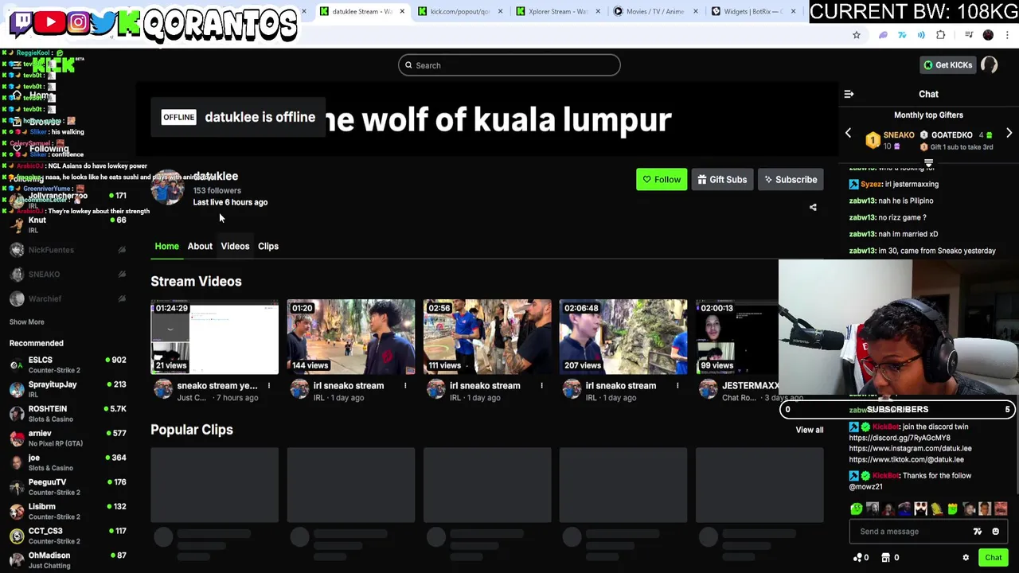This screenshot has height=573, width=1019.
Task: Open the browser media control icon
Action: 969,35
